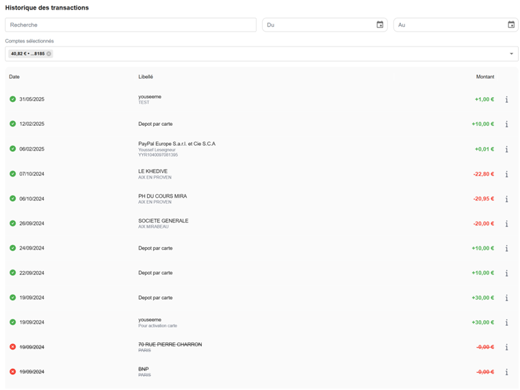Click the Date column header
The width and height of the screenshot is (520, 390).
click(x=14, y=77)
